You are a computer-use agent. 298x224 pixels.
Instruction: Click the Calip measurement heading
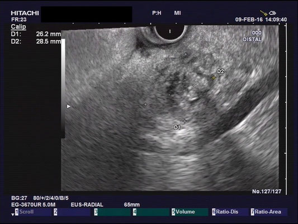tap(18, 27)
